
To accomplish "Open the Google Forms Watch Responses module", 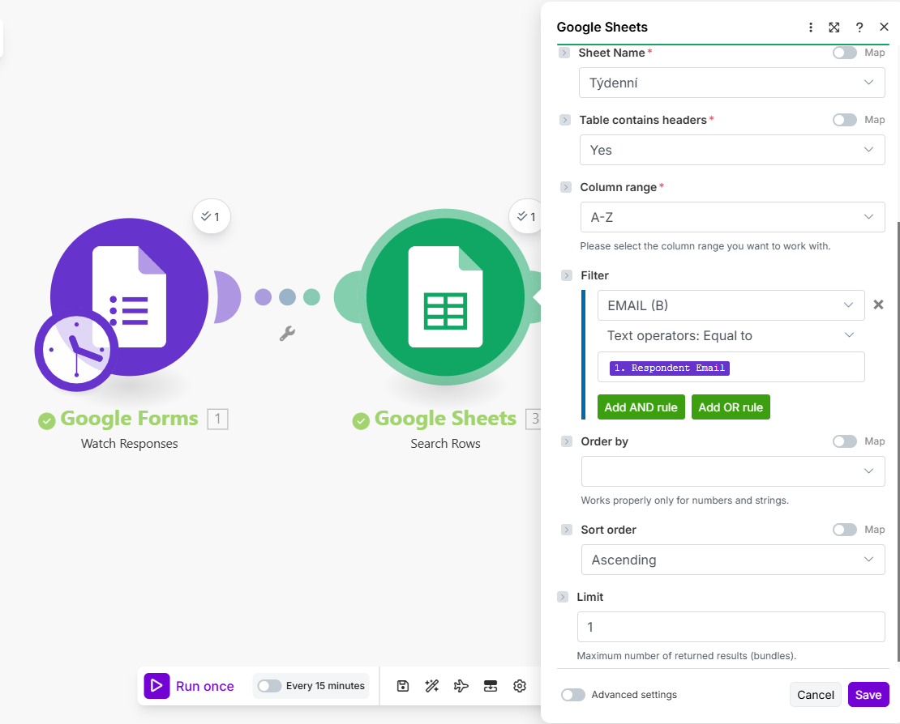I will tap(129, 296).
